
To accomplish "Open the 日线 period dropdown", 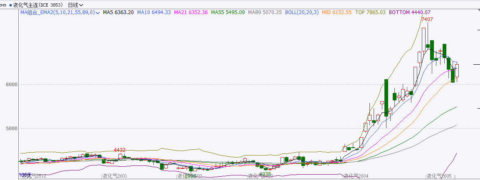I will point(75,5).
